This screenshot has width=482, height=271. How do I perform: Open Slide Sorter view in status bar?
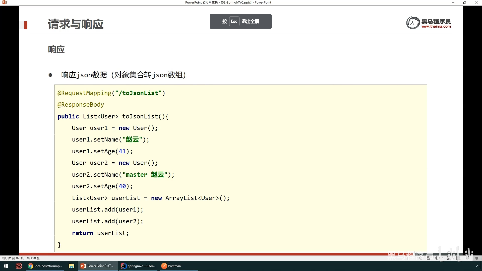[458, 258]
